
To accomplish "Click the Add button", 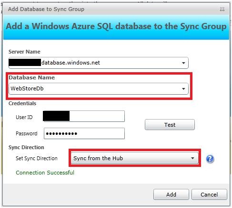I will point(171,195).
